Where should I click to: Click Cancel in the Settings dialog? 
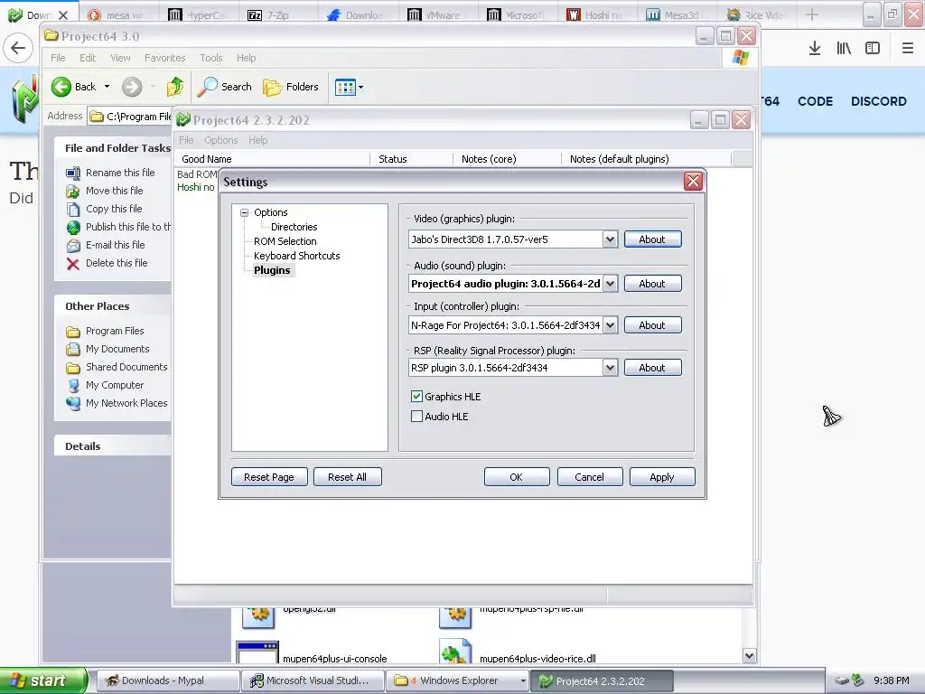(590, 477)
